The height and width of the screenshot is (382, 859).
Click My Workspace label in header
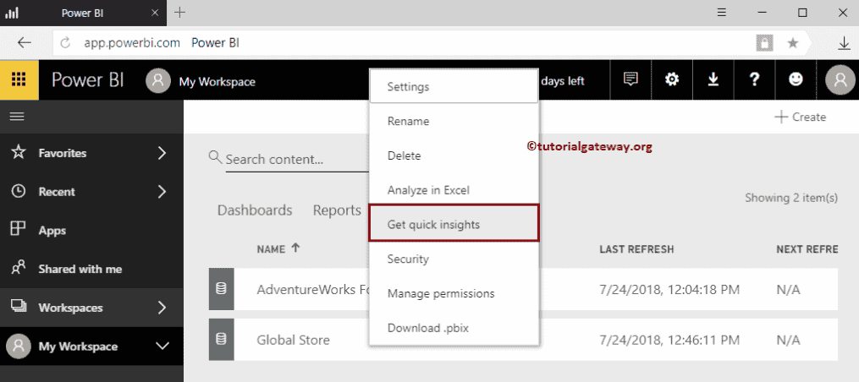pyautogui.click(x=217, y=81)
